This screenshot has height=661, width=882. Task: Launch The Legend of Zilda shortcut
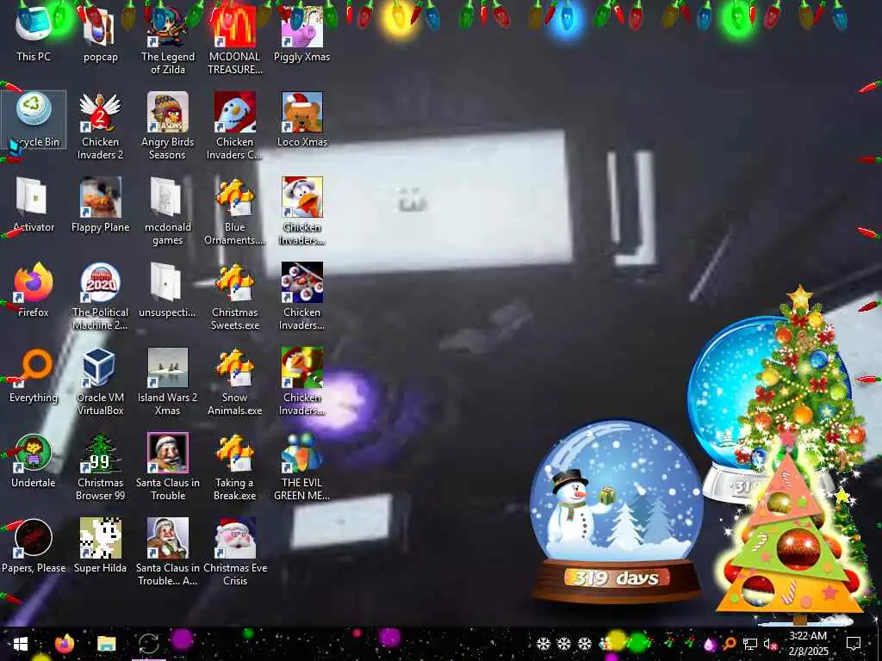[x=168, y=40]
